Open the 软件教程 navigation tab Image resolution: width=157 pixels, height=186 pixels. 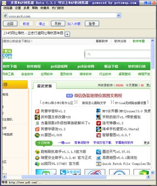[34, 67]
